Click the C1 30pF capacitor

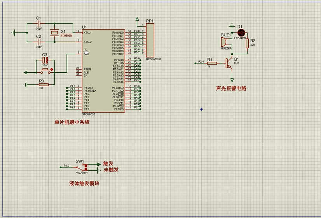tap(39, 23)
